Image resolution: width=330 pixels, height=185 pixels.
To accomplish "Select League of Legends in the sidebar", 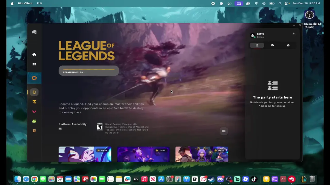I will click(34, 92).
